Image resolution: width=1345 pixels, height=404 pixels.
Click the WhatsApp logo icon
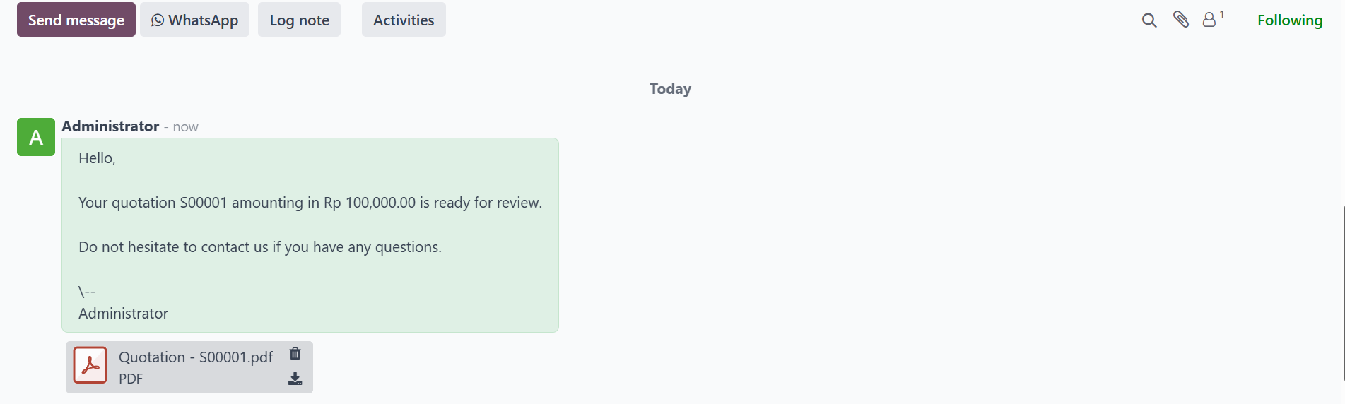click(x=158, y=20)
